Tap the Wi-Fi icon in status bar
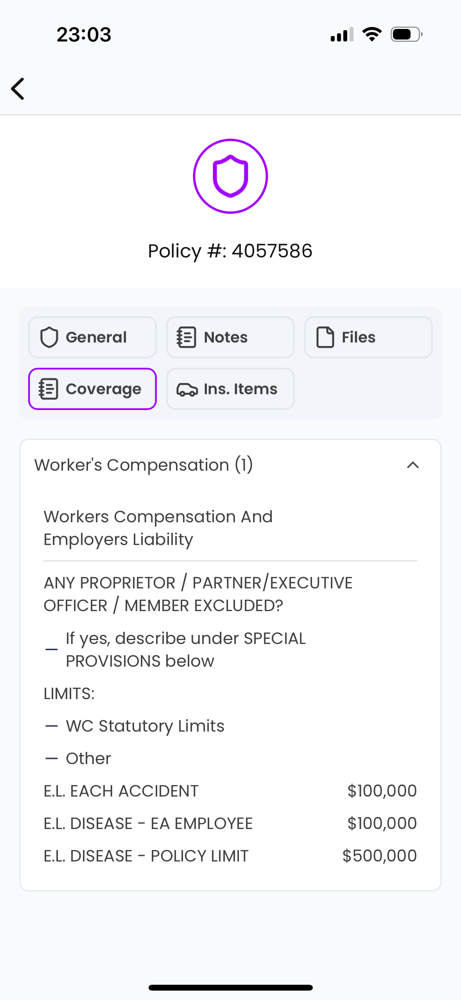The height and width of the screenshot is (1000, 461). pyautogui.click(x=372, y=34)
